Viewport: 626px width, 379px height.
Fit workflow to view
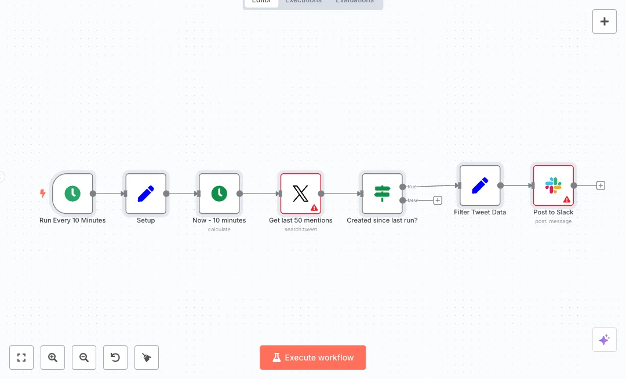pyautogui.click(x=21, y=358)
